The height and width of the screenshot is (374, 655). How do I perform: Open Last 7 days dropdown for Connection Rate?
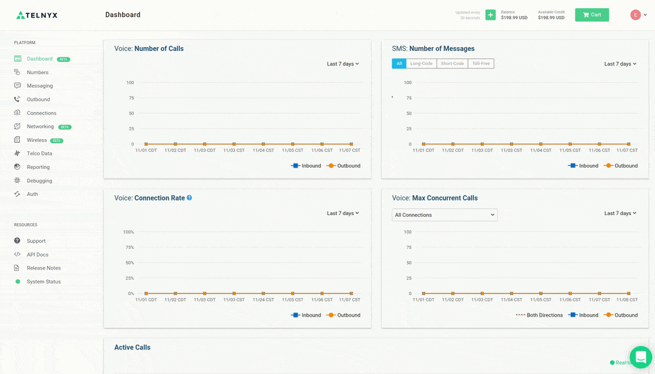point(343,213)
